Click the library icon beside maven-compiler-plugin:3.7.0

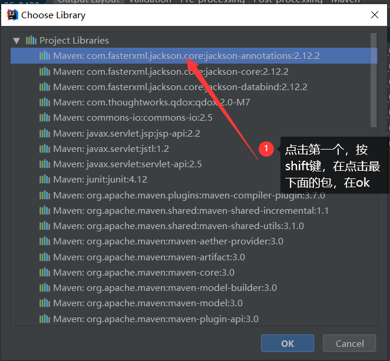coord(45,196)
